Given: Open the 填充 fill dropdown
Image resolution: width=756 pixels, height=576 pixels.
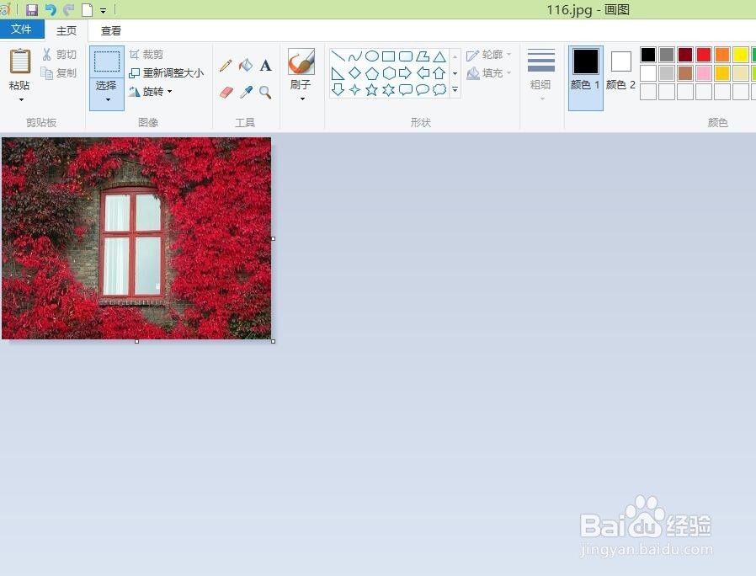Looking at the screenshot, I should click(x=488, y=73).
